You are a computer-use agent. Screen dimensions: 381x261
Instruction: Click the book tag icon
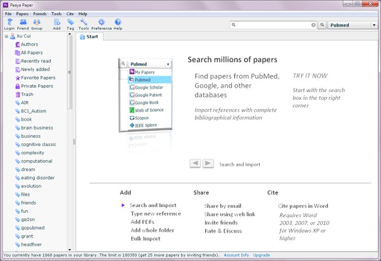tap(18, 119)
